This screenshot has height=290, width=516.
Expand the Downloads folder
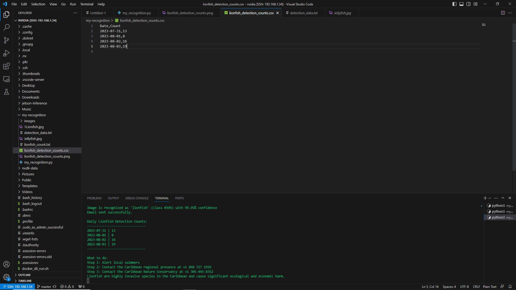[x=47, y=97]
